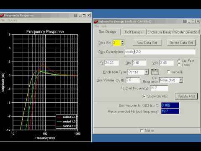Click the sealed 0.5 legend entry
The width and height of the screenshot is (201, 151).
tap(66, 117)
